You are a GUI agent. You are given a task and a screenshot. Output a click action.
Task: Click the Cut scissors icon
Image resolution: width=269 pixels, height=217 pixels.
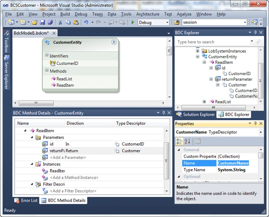click(x=60, y=22)
